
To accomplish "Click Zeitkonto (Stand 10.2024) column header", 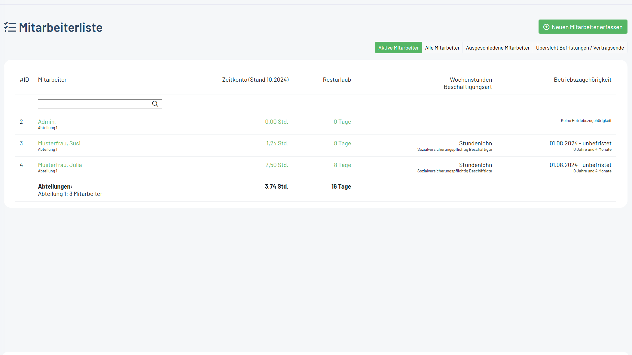I will coord(255,80).
